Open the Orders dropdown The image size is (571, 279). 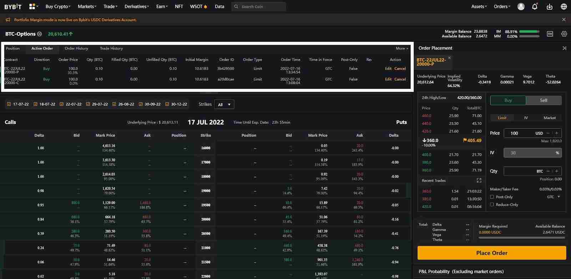pyautogui.click(x=502, y=6)
